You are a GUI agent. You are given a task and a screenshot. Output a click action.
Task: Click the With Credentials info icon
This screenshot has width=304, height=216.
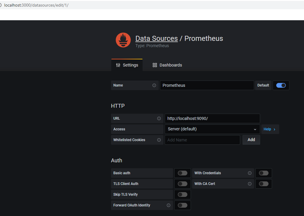(x=250, y=173)
